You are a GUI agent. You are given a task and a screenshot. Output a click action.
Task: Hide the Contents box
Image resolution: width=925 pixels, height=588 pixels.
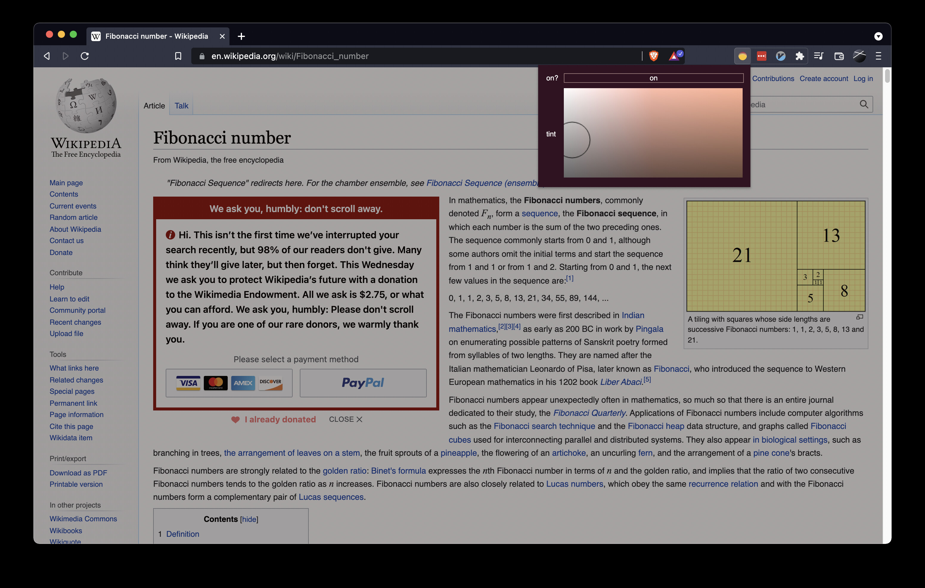(249, 519)
